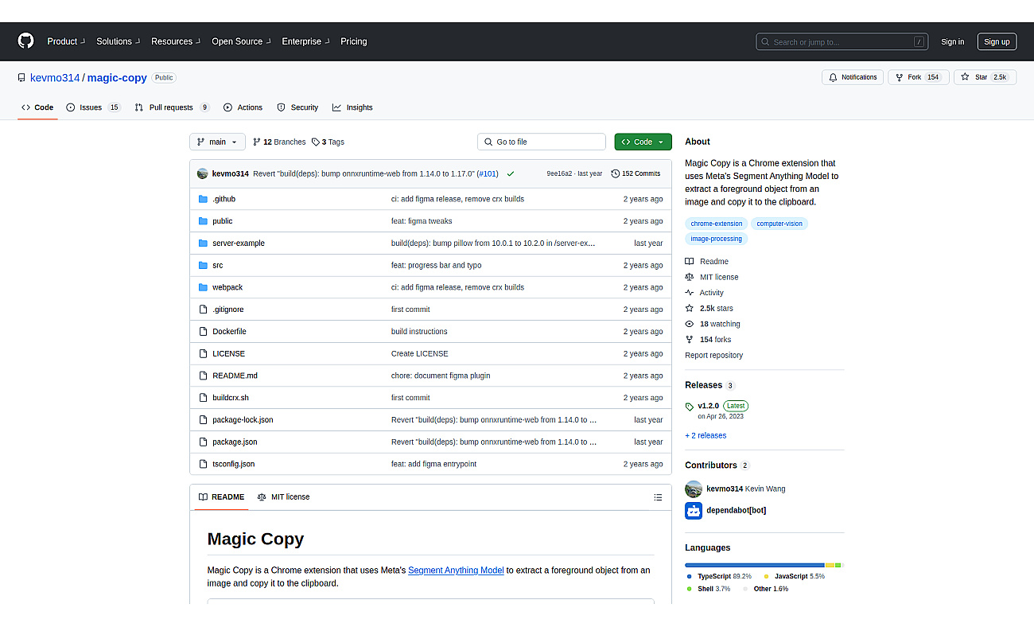View the 152 Commits history
The image size is (1034, 627).
(636, 173)
